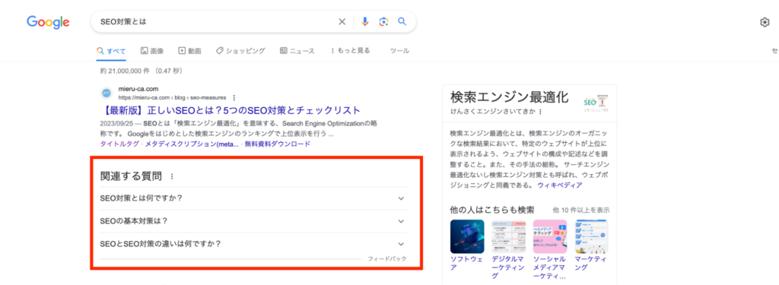This screenshot has height=285, width=779.
Task: Switch to the 動画 tab
Action: coord(189,51)
